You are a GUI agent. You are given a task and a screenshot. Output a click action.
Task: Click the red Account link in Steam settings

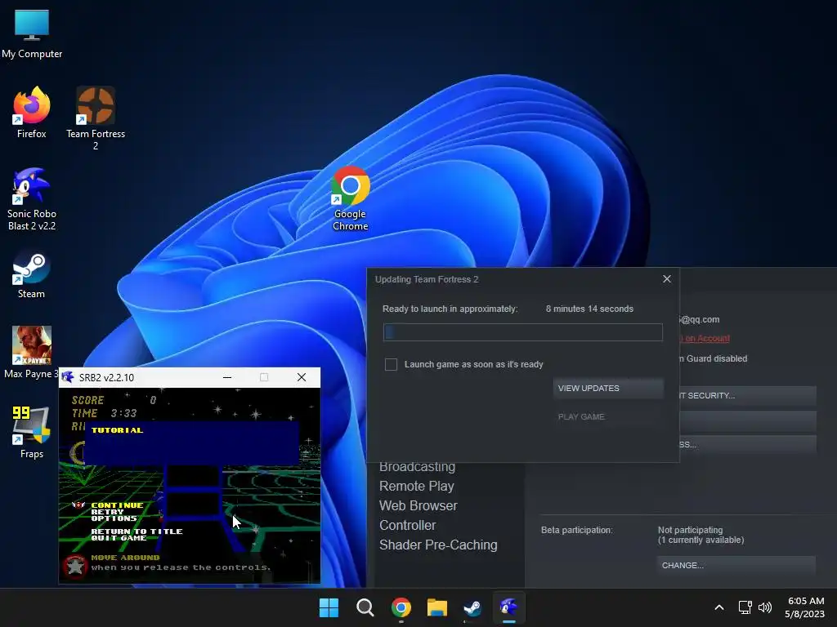[704, 339]
